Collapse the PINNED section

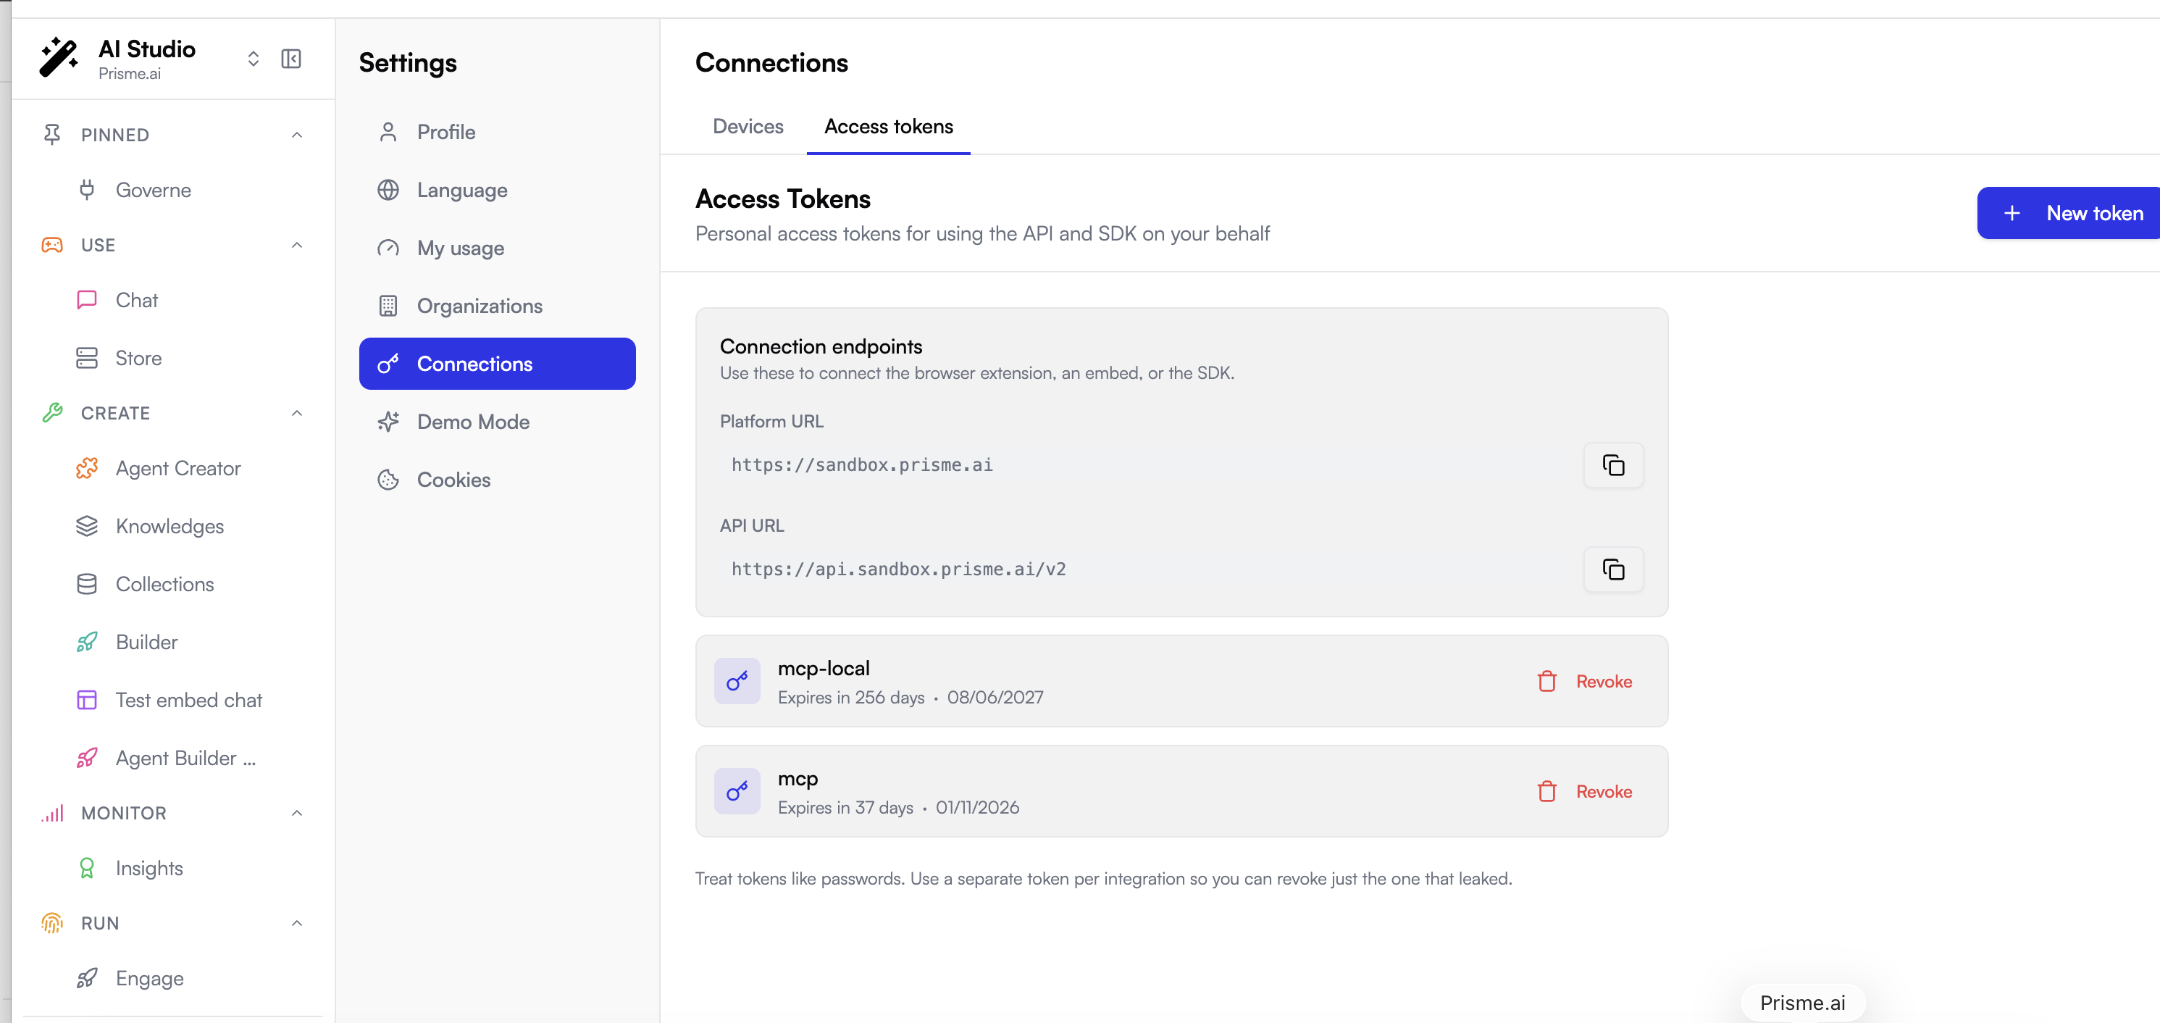pos(297,135)
